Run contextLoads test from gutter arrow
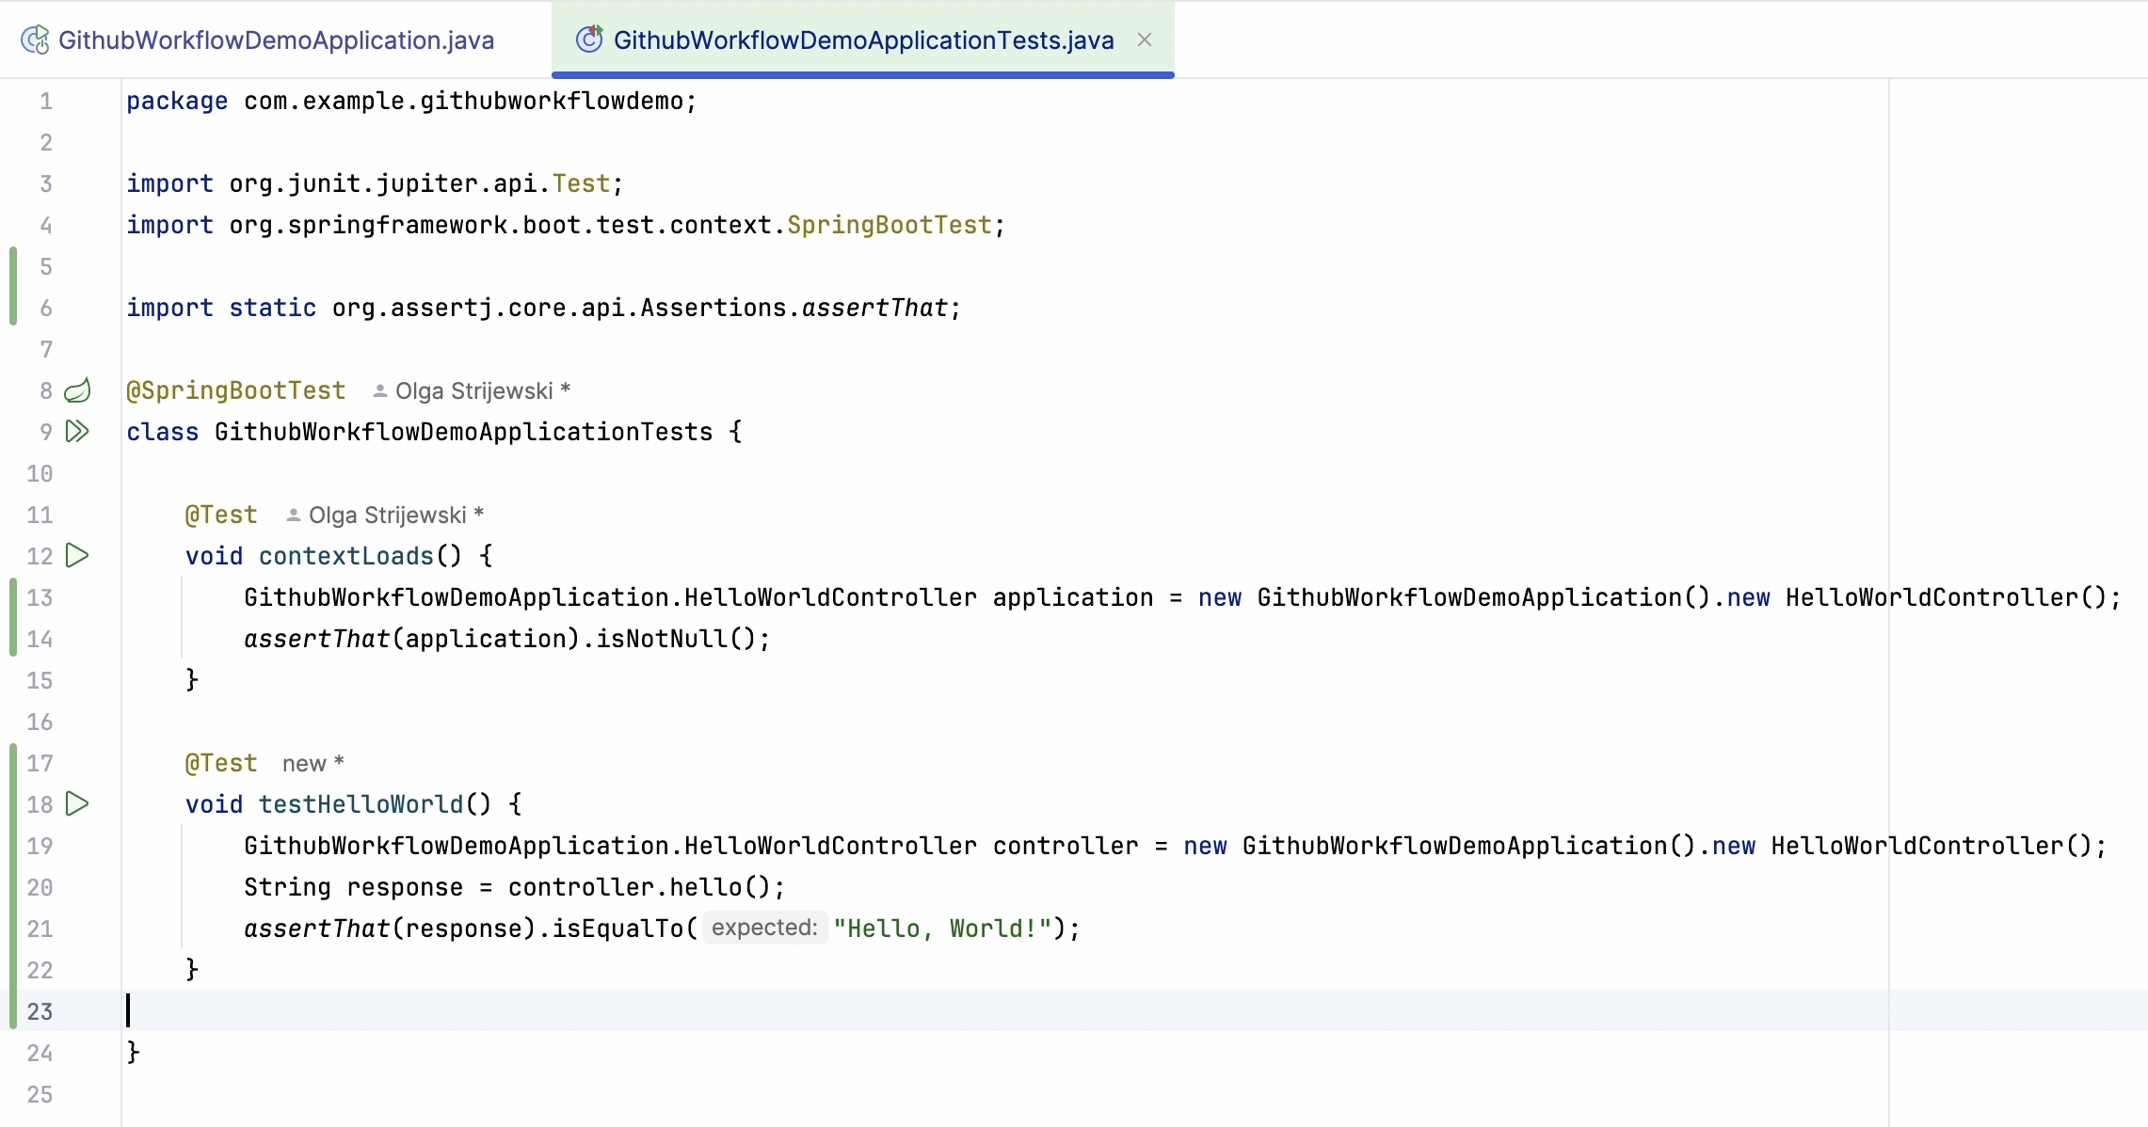The height and width of the screenshot is (1127, 2148). coord(77,556)
